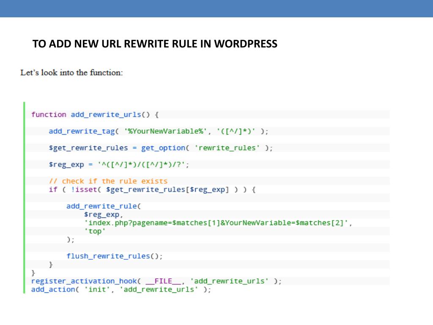Viewport: 433px width, 325px height.
Task: Click the '$reg_exp,' argument line
Action: click(x=103, y=215)
